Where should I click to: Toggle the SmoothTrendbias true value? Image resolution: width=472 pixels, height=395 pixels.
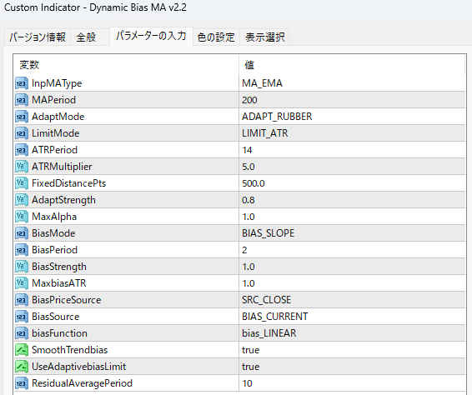[x=352, y=350]
